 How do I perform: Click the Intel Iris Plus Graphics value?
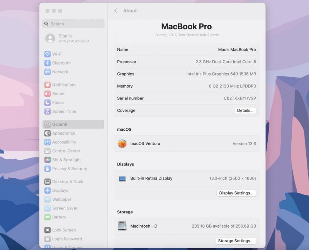click(x=221, y=74)
